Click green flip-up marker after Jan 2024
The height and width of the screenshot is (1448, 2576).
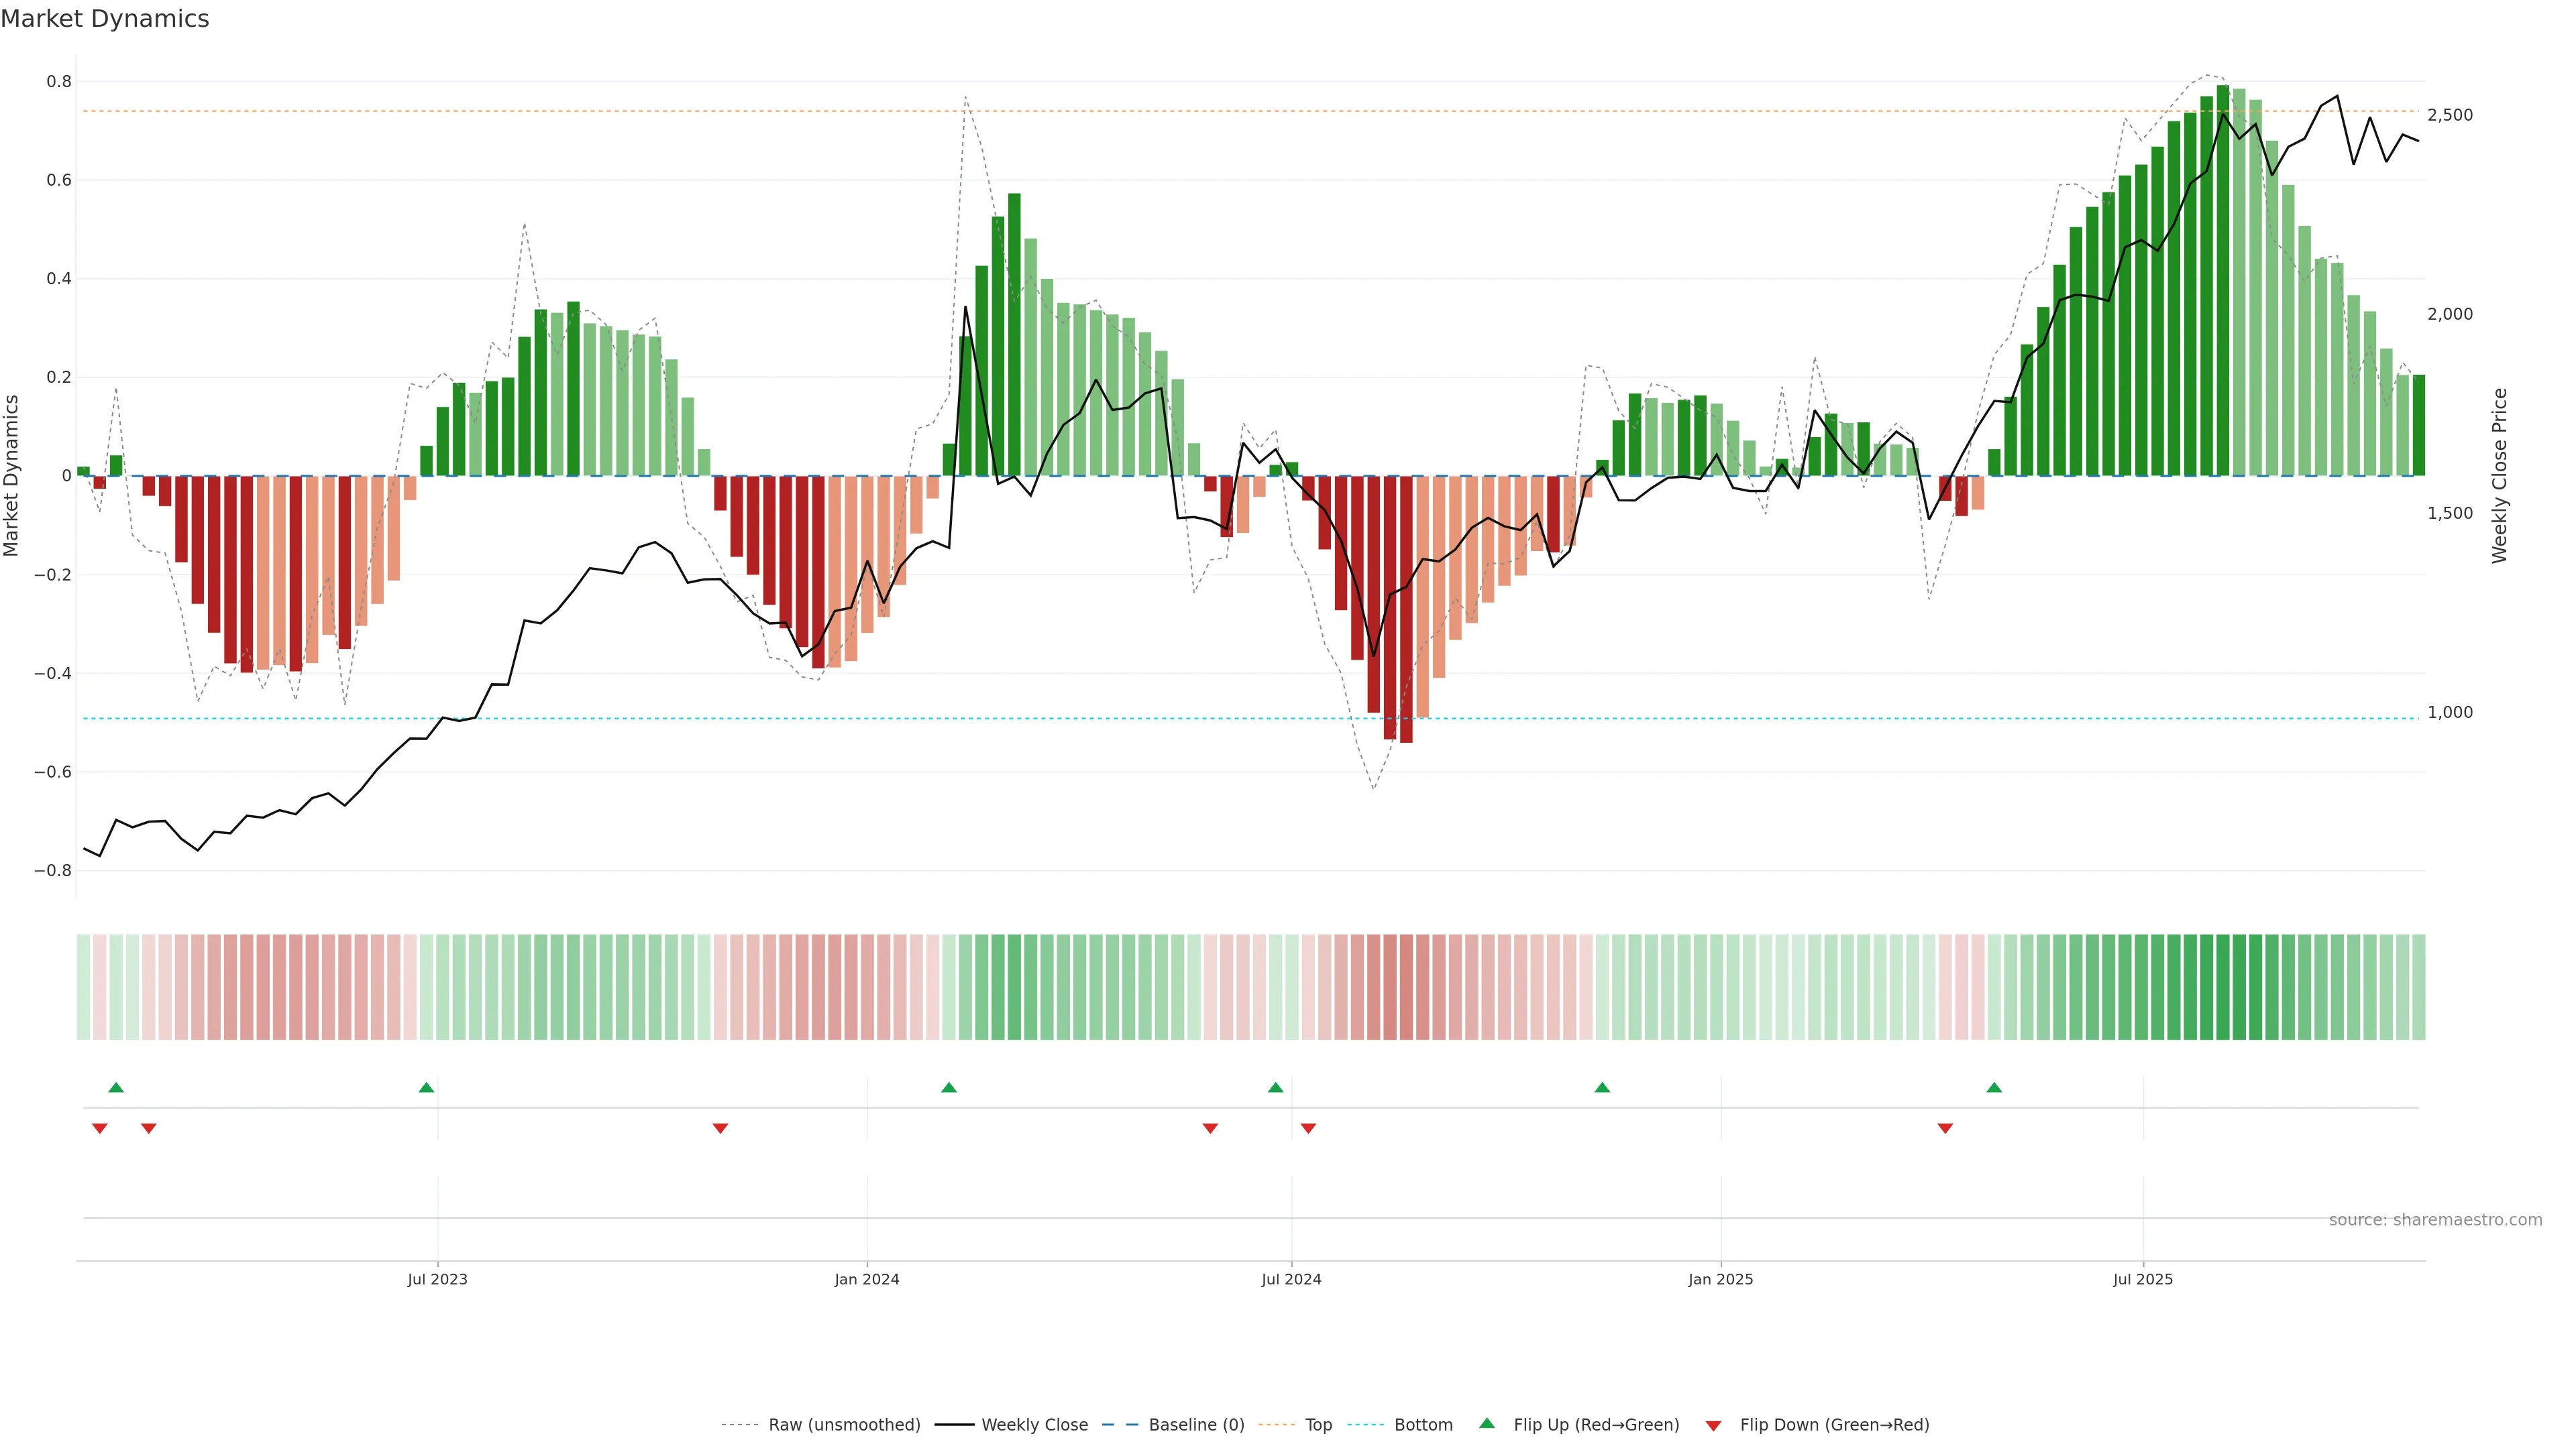click(x=949, y=1087)
